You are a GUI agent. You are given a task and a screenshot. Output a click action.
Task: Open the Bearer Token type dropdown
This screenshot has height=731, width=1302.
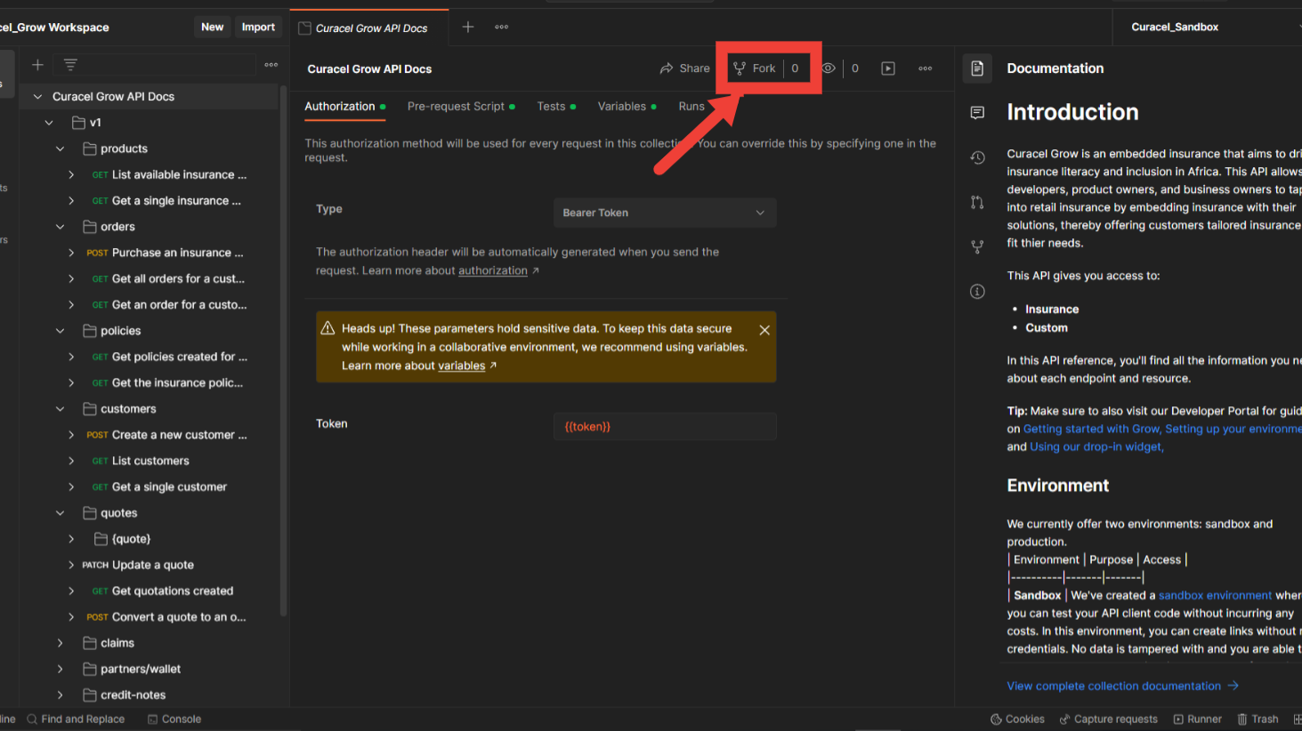(664, 213)
